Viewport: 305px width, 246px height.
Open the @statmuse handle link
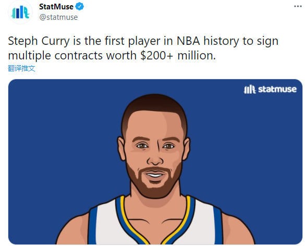pos(58,17)
